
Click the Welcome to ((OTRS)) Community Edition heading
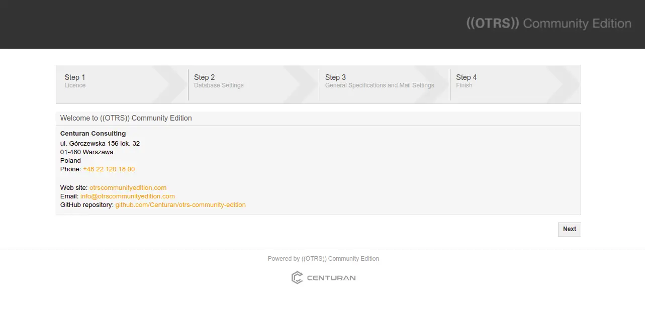point(126,118)
